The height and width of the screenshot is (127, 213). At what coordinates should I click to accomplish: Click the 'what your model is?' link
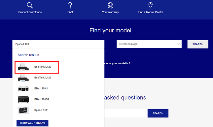pos(118,63)
